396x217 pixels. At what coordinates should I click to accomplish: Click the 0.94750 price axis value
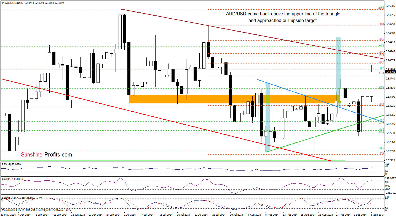click(390, 24)
